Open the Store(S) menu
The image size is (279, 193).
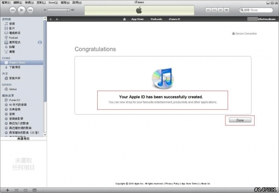click(x=53, y=3)
